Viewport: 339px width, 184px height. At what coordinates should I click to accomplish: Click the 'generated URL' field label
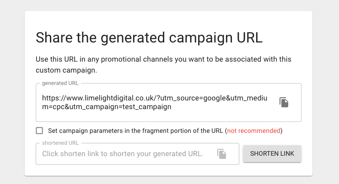click(x=60, y=83)
